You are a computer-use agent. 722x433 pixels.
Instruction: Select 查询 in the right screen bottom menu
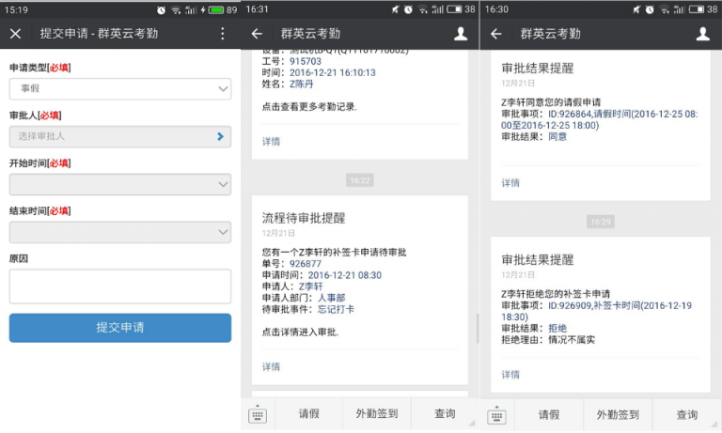(687, 414)
